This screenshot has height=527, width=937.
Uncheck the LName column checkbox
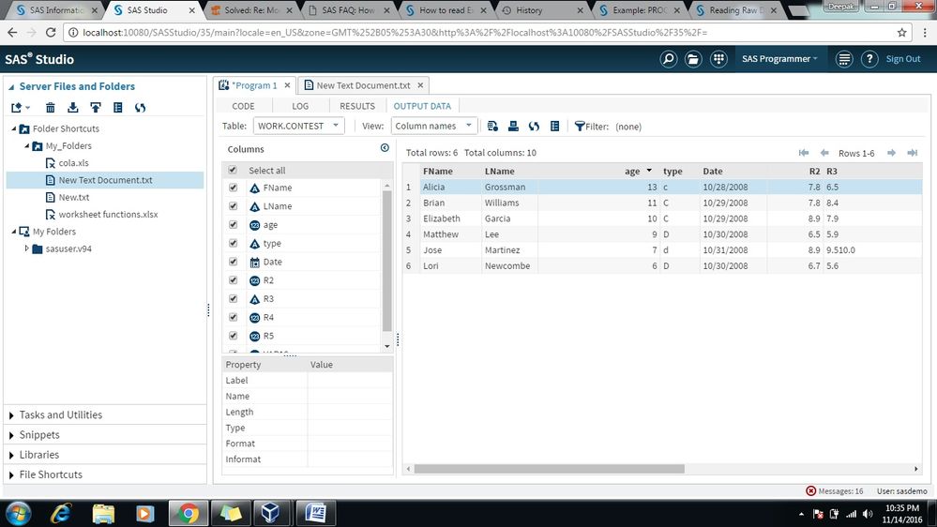point(233,206)
